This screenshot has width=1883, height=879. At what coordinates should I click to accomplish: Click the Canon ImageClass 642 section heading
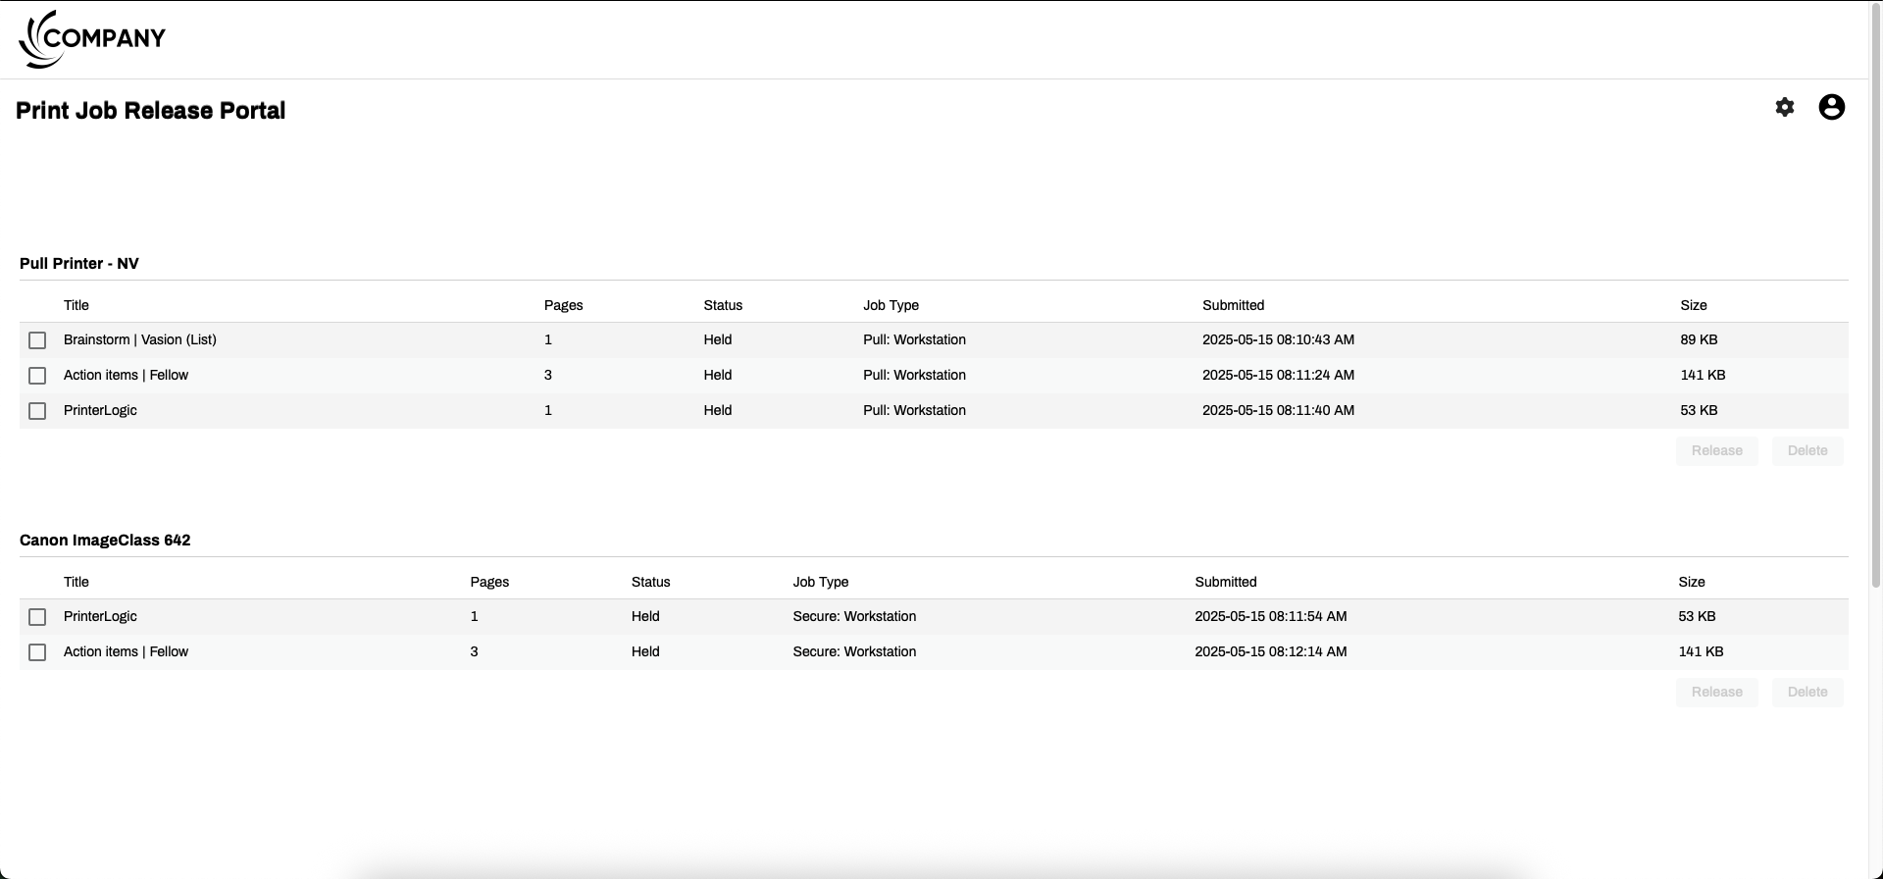pos(105,540)
